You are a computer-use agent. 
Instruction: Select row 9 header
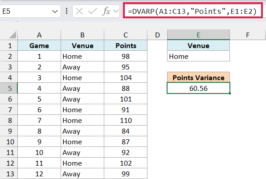9,131
